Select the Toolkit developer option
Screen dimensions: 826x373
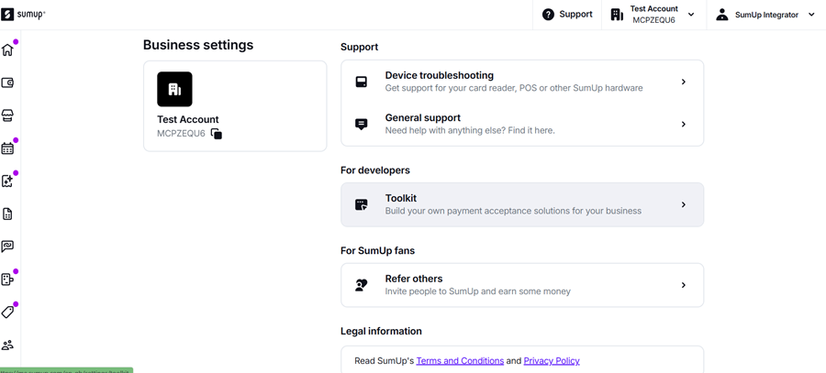pyautogui.click(x=521, y=204)
